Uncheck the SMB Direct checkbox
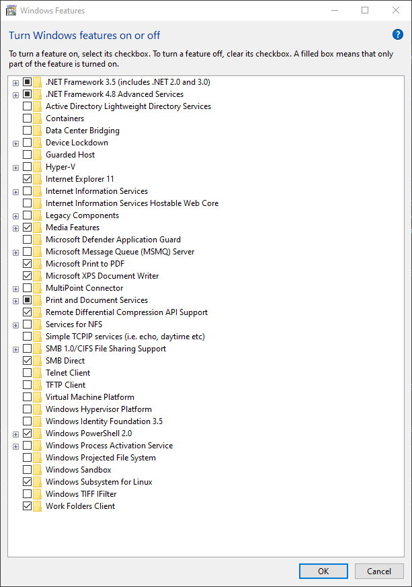Viewport: 412px width, 587px height. 27,361
